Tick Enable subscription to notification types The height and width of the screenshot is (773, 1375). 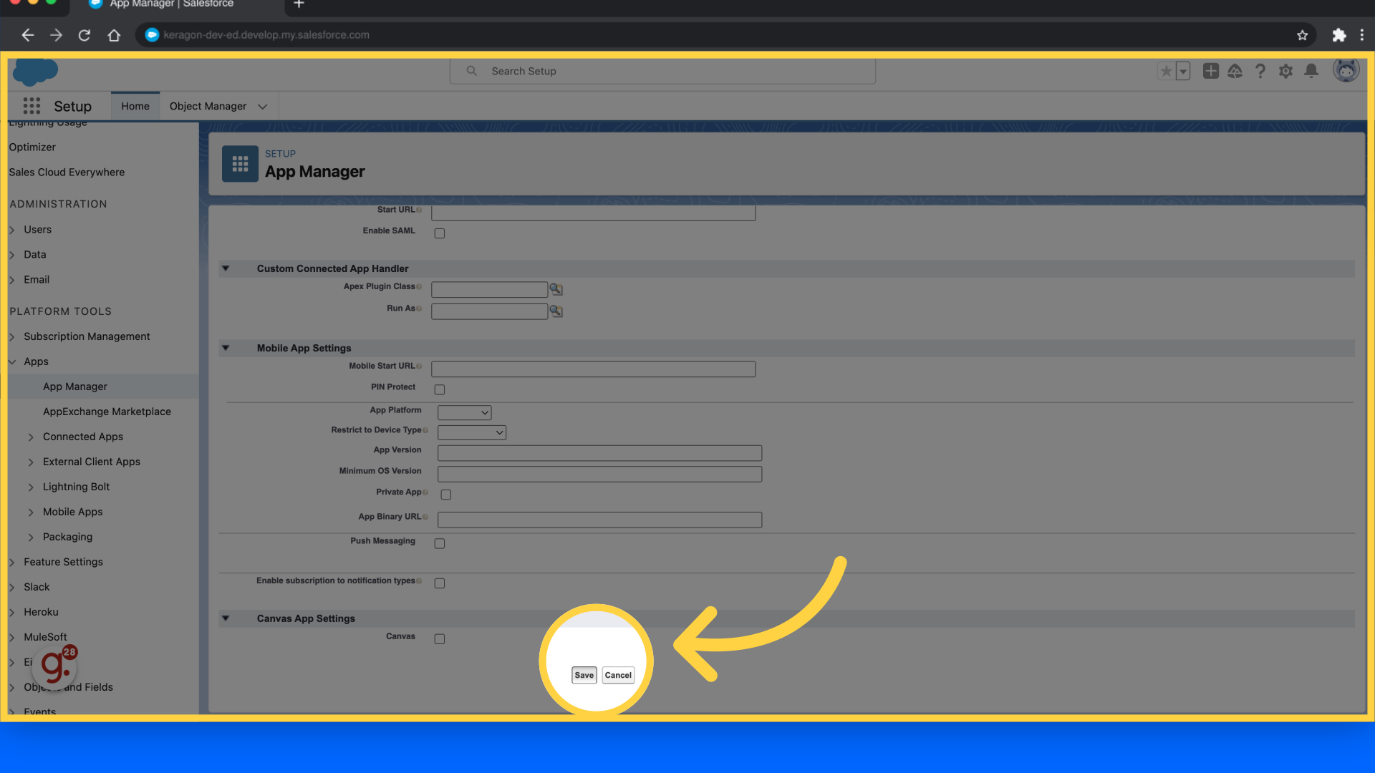(440, 583)
